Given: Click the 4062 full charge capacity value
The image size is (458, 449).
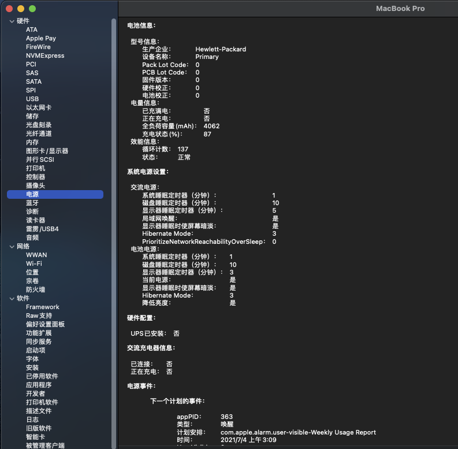Looking at the screenshot, I should point(211,127).
